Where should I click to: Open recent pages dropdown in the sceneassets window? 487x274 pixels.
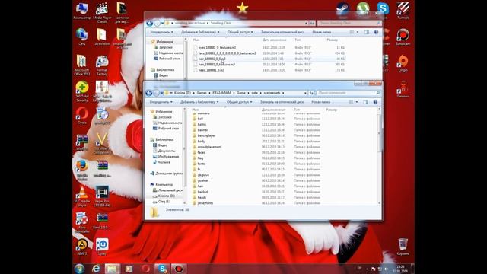coord(162,93)
